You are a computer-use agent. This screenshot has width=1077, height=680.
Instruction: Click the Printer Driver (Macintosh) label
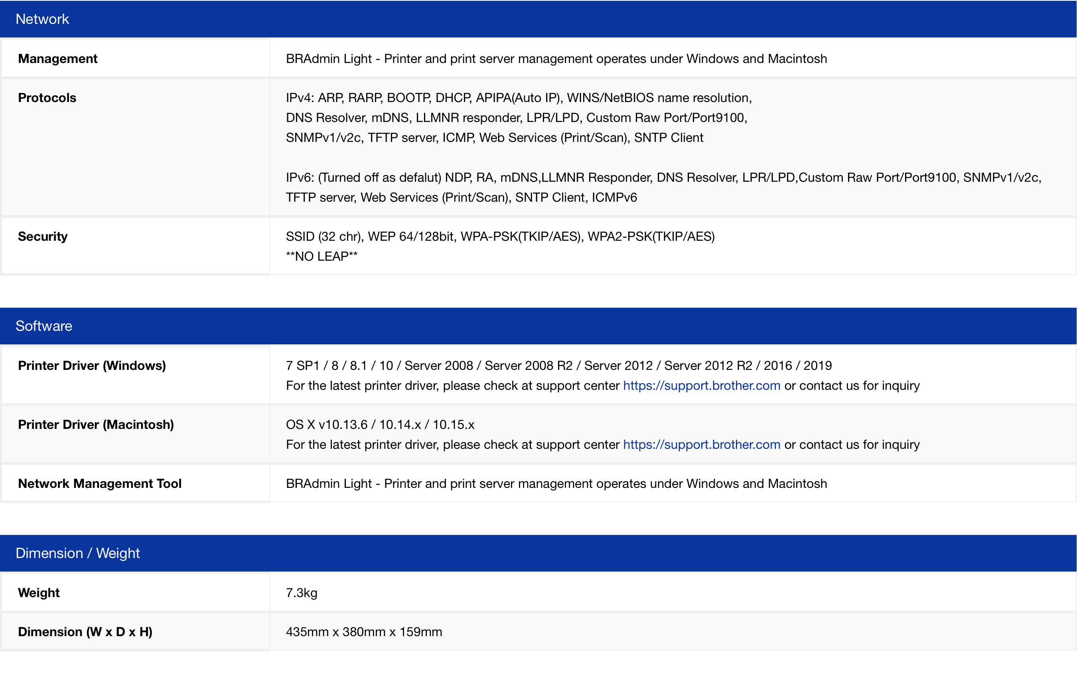click(96, 425)
